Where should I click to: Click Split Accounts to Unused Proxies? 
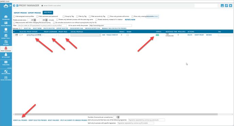pos(74,120)
